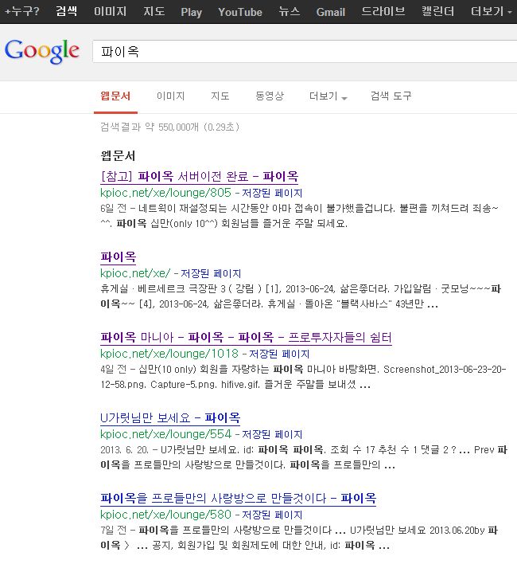Screen dimensions: 517x568
Task: Go to Play in the top bar
Action: 192,12
